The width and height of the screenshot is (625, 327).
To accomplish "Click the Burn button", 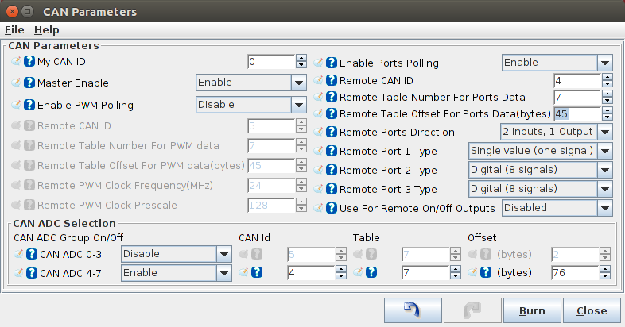I will point(532,310).
